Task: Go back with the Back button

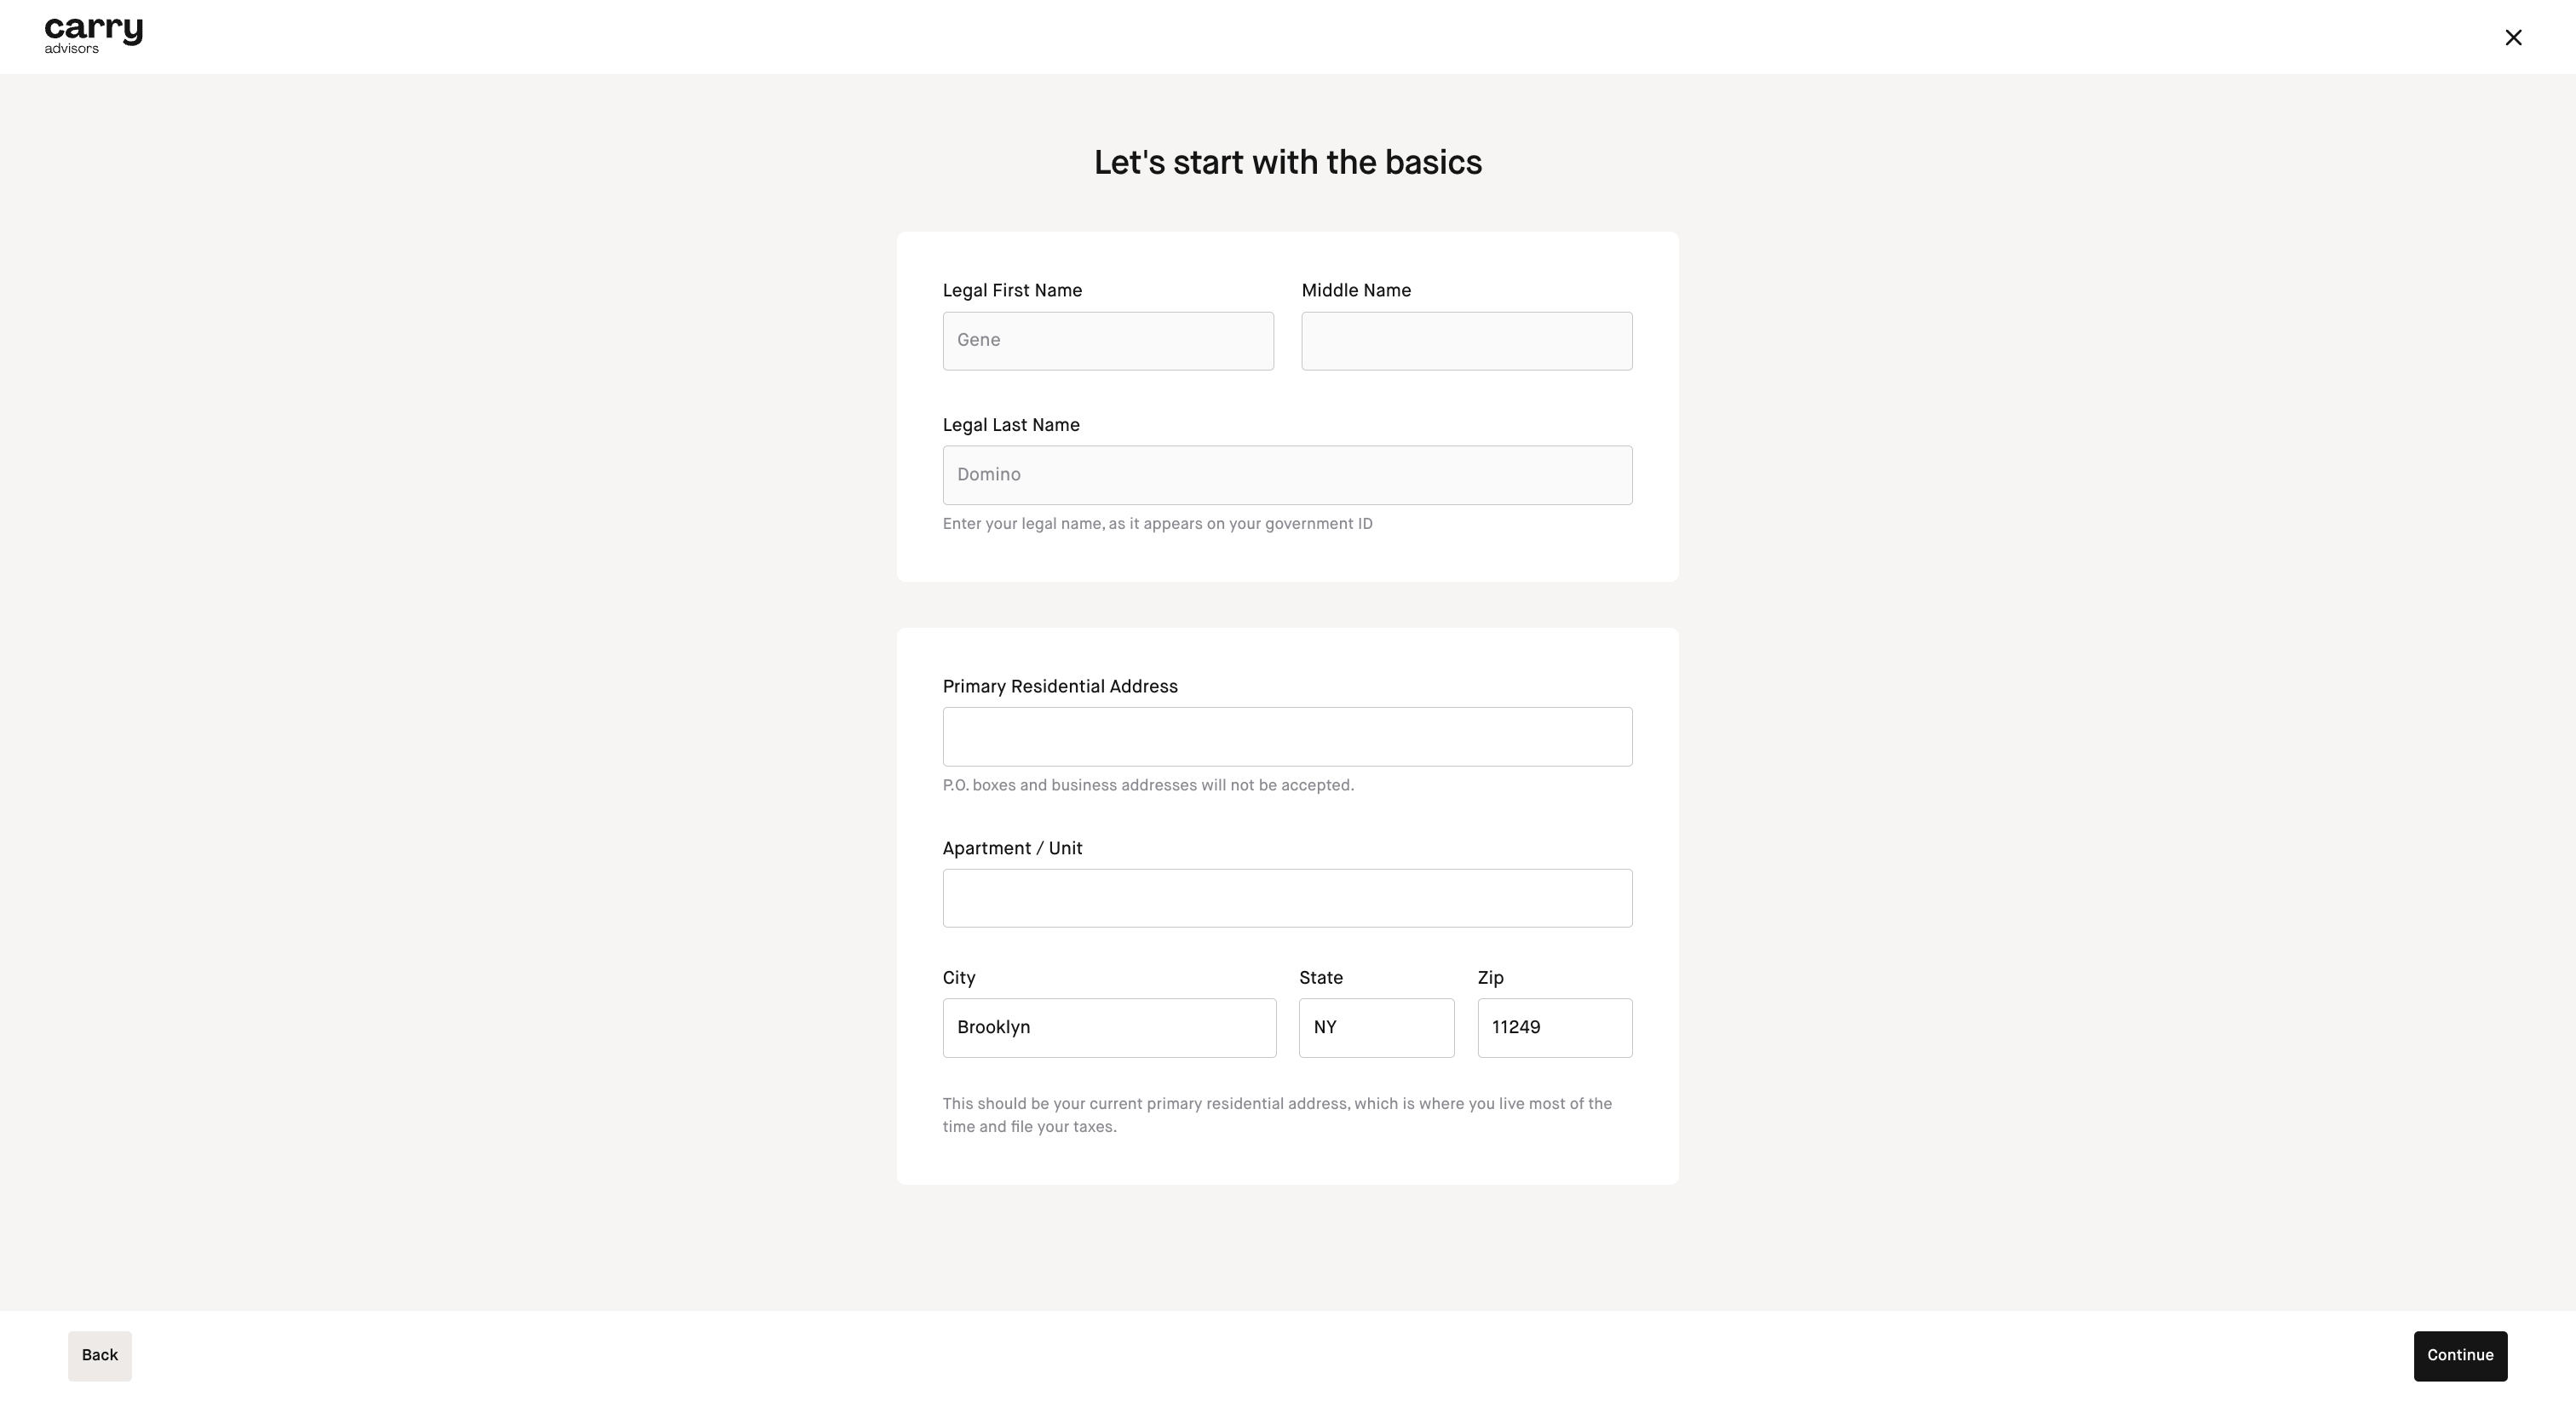Action: point(100,1356)
